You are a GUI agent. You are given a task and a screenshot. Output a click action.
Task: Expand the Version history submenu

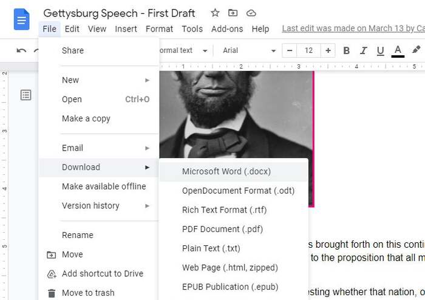99,206
